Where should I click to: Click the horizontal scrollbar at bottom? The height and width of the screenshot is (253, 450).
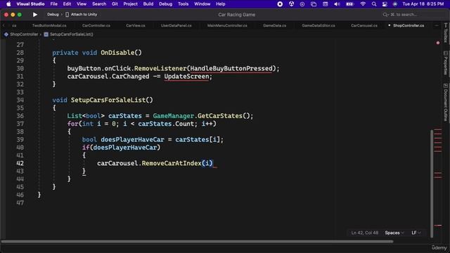click(x=197, y=242)
